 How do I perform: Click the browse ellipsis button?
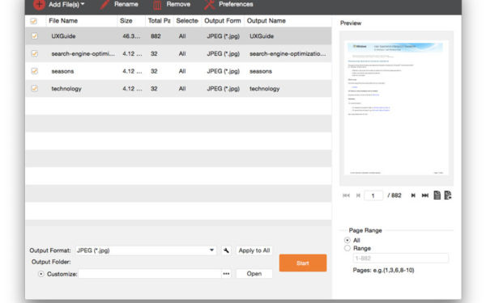[226, 274]
